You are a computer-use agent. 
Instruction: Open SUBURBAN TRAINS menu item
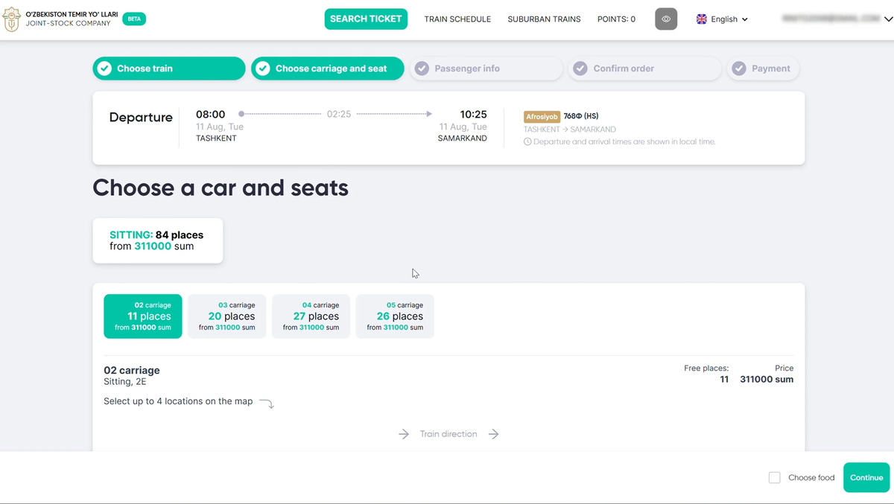click(544, 19)
